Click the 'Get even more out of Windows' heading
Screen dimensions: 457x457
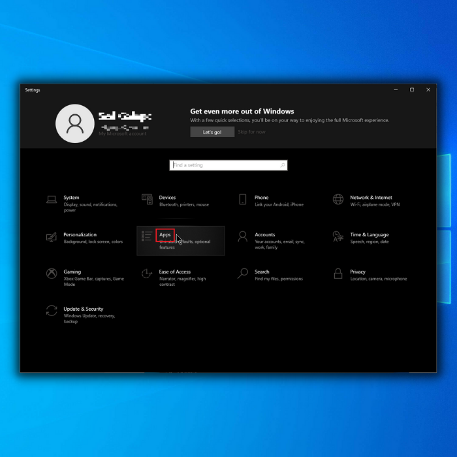(242, 112)
